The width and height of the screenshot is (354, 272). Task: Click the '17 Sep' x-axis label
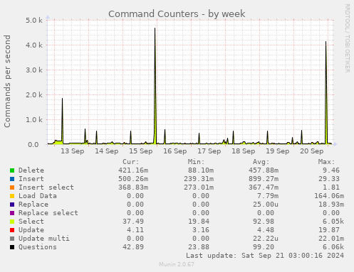coord(209,151)
